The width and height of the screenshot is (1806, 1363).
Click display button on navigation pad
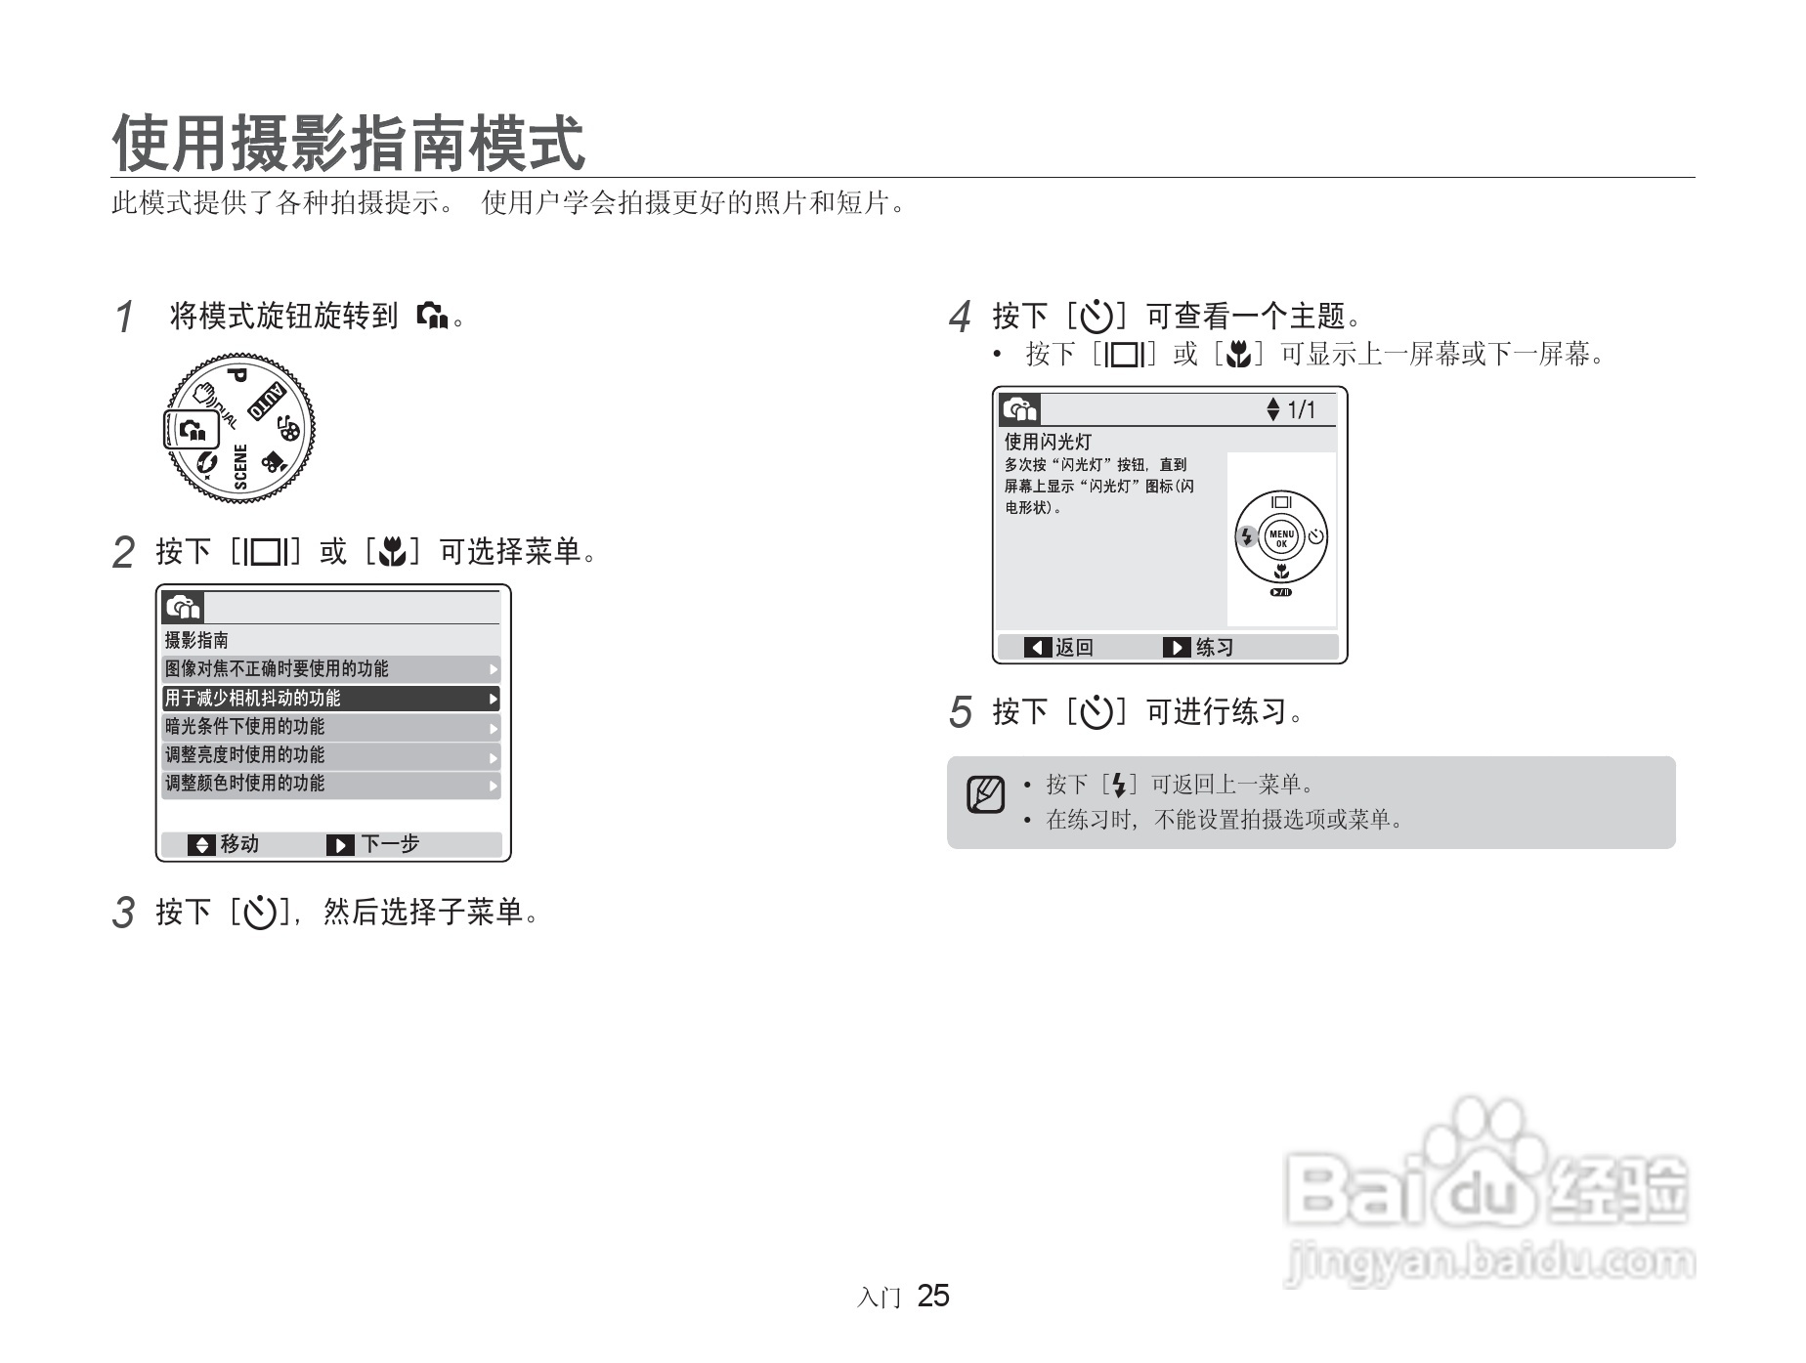1281,502
